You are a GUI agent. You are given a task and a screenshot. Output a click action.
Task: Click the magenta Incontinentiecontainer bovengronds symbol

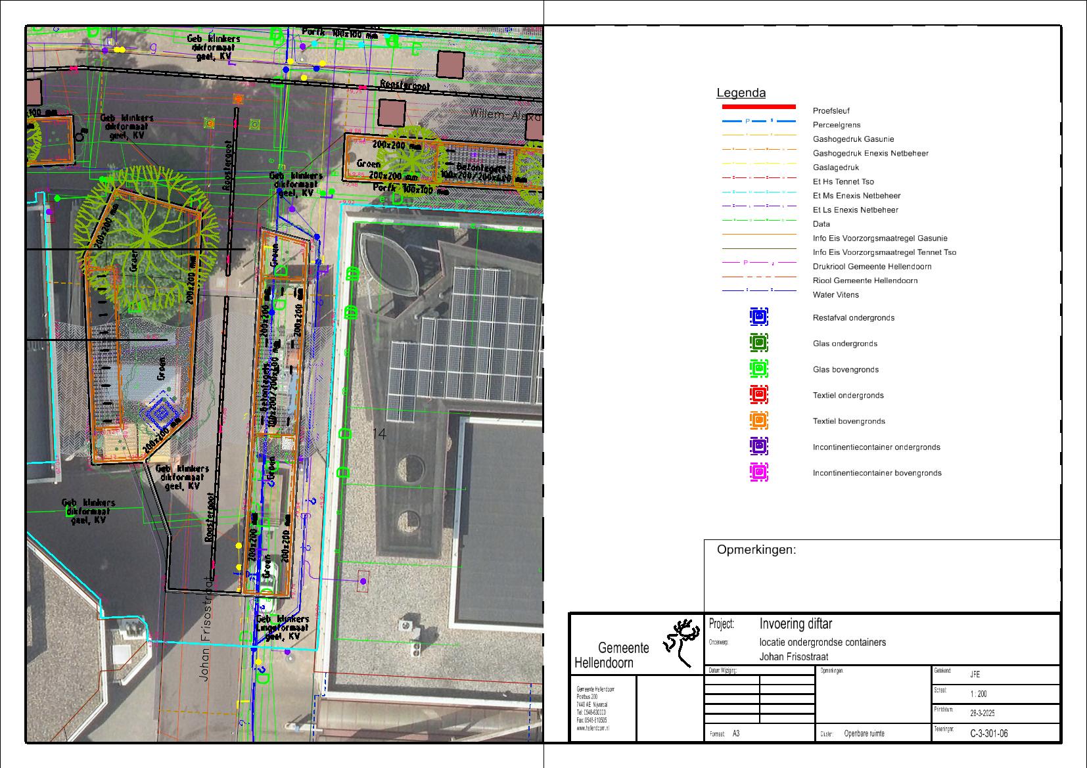tap(758, 472)
